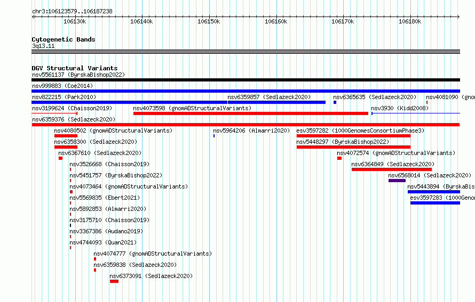This screenshot has height=302, width=475.
Task: Click the 106140k ruler position
Action: [141, 21]
